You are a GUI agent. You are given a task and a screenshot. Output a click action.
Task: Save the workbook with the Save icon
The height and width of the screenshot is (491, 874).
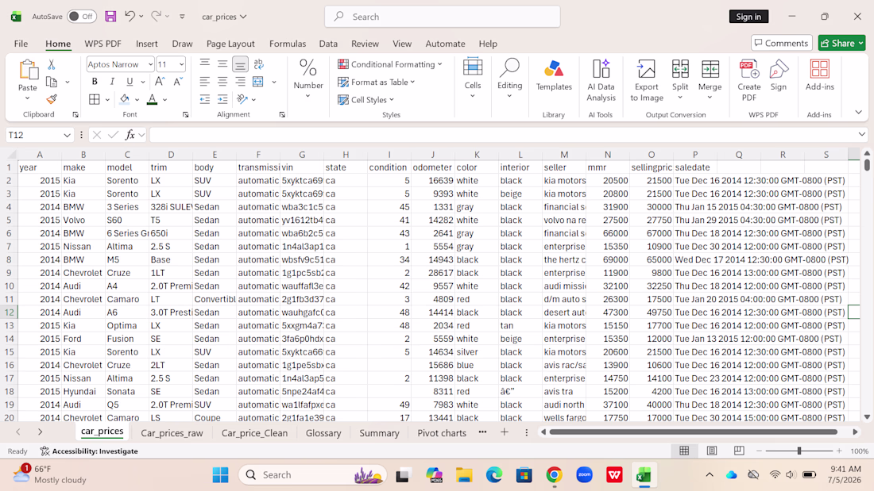click(x=110, y=17)
